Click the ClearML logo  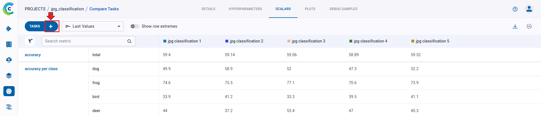9,9
